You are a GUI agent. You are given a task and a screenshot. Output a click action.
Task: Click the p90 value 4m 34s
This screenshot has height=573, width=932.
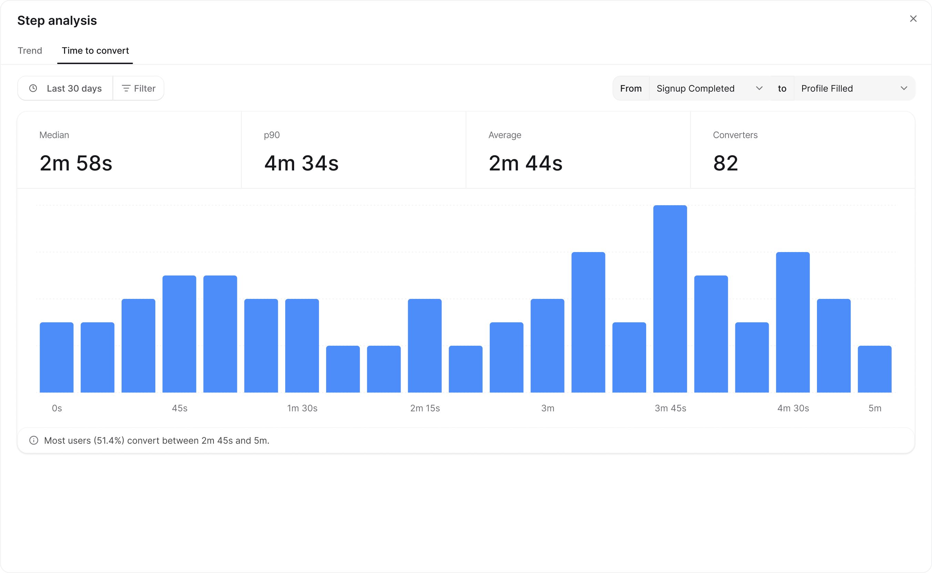coord(301,163)
